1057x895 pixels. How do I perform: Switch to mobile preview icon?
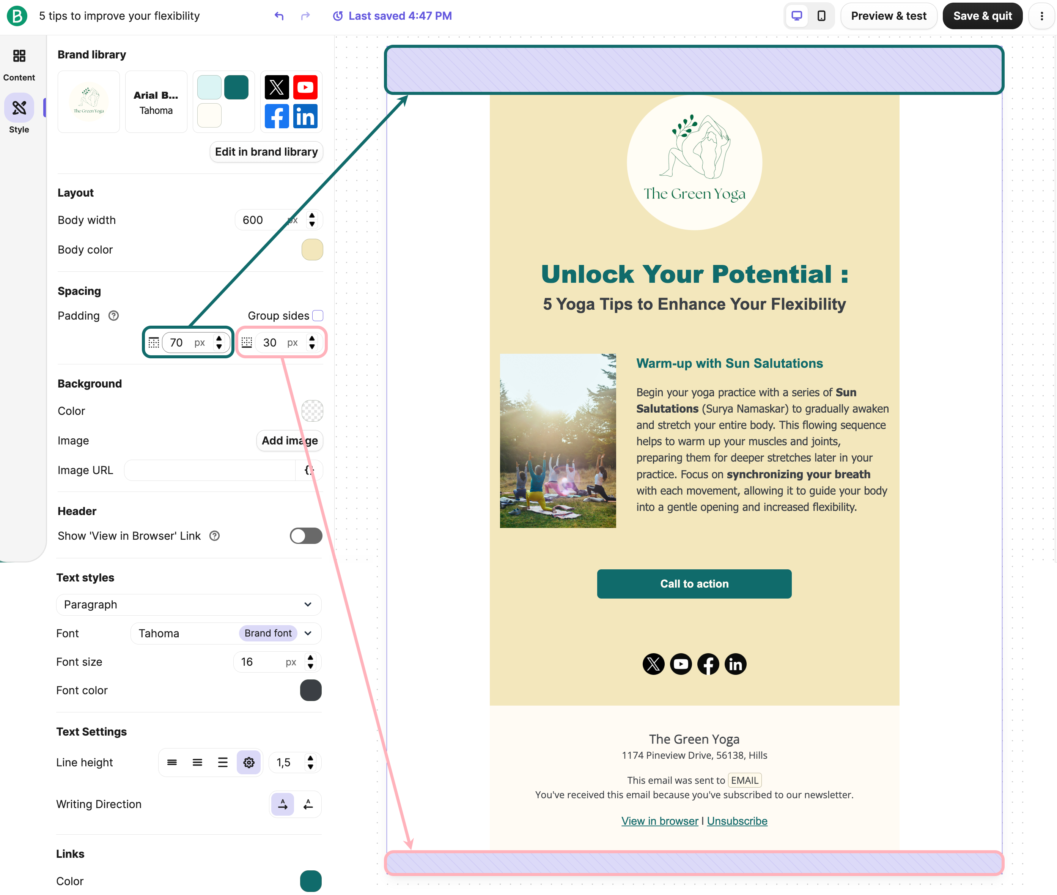click(x=821, y=16)
